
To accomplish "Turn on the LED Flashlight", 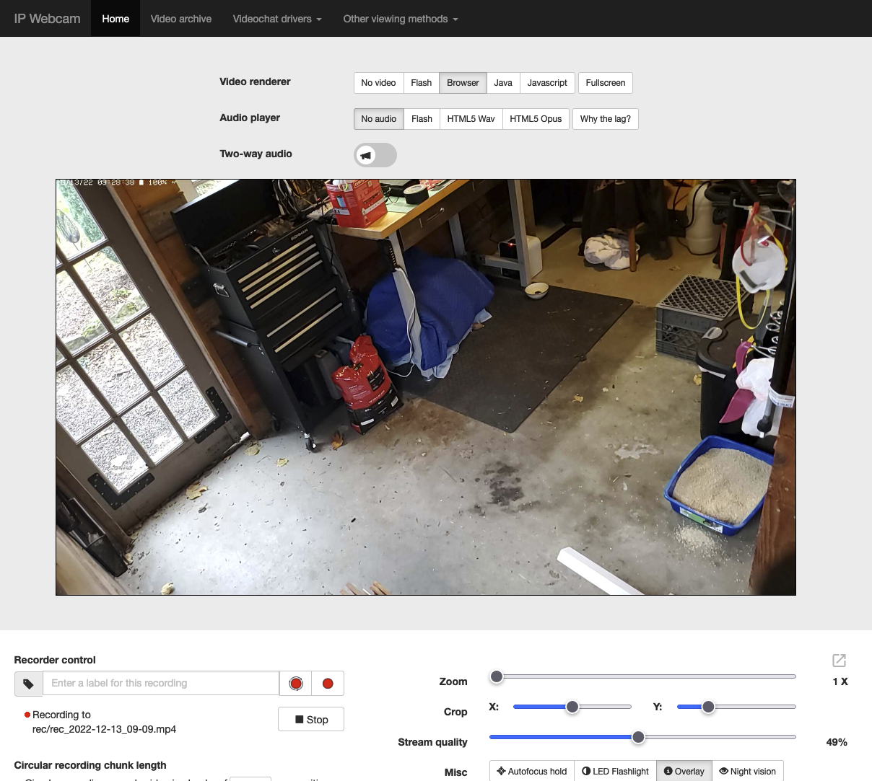I will coord(615,771).
